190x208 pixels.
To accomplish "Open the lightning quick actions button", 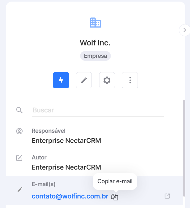I will 61,80.
